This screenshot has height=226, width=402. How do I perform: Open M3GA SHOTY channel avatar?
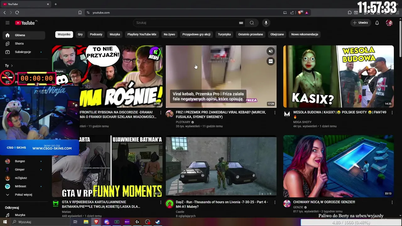[x=287, y=114]
